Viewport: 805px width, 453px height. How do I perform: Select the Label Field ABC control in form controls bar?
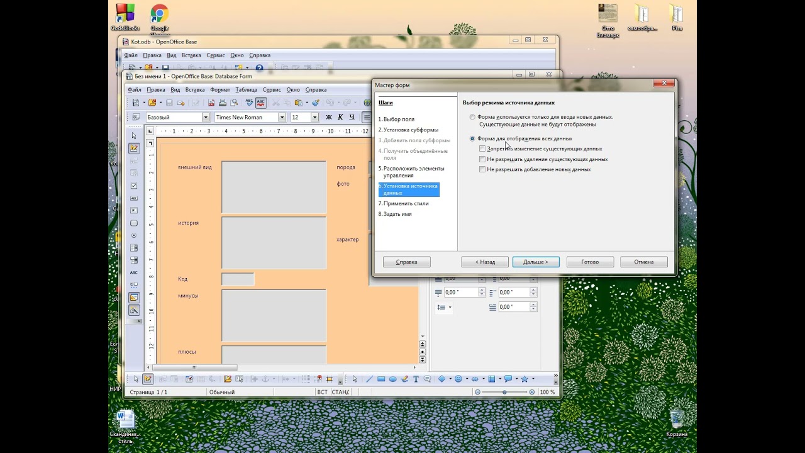(x=134, y=272)
